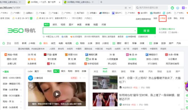The height and width of the screenshot is (110, 188).
Task: Click the magnifier icon in browser search box
Action: [x=137, y=8]
